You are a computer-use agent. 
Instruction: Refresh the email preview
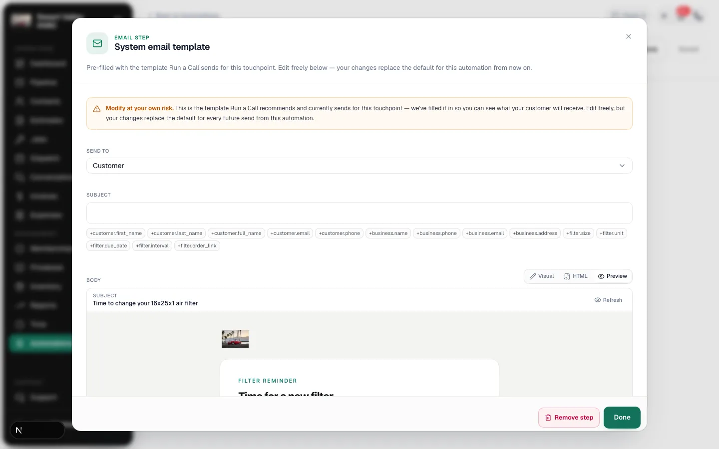(x=608, y=300)
